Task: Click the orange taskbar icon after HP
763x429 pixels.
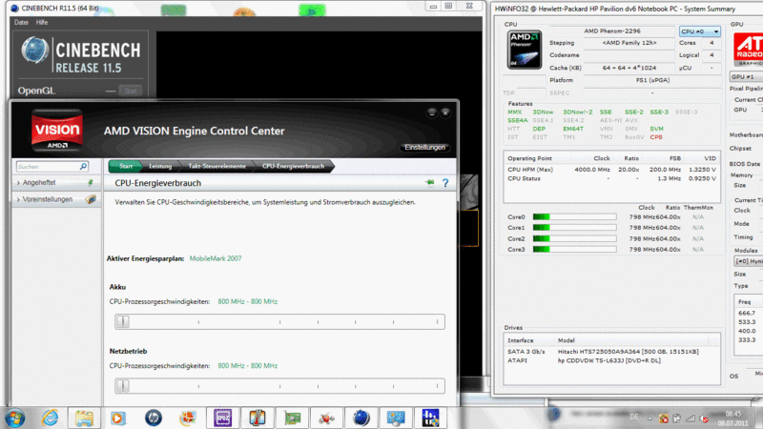Action: coord(188,418)
